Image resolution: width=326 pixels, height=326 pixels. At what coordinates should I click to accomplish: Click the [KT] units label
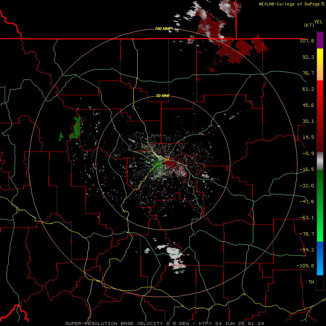(309, 25)
